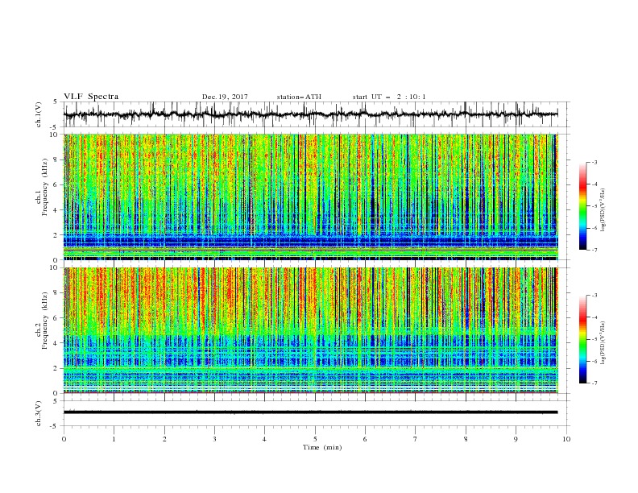Click the ch.3 waveform trace panel

(314, 413)
